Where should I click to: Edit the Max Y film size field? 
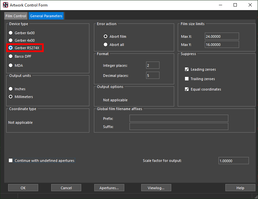click(x=222, y=45)
